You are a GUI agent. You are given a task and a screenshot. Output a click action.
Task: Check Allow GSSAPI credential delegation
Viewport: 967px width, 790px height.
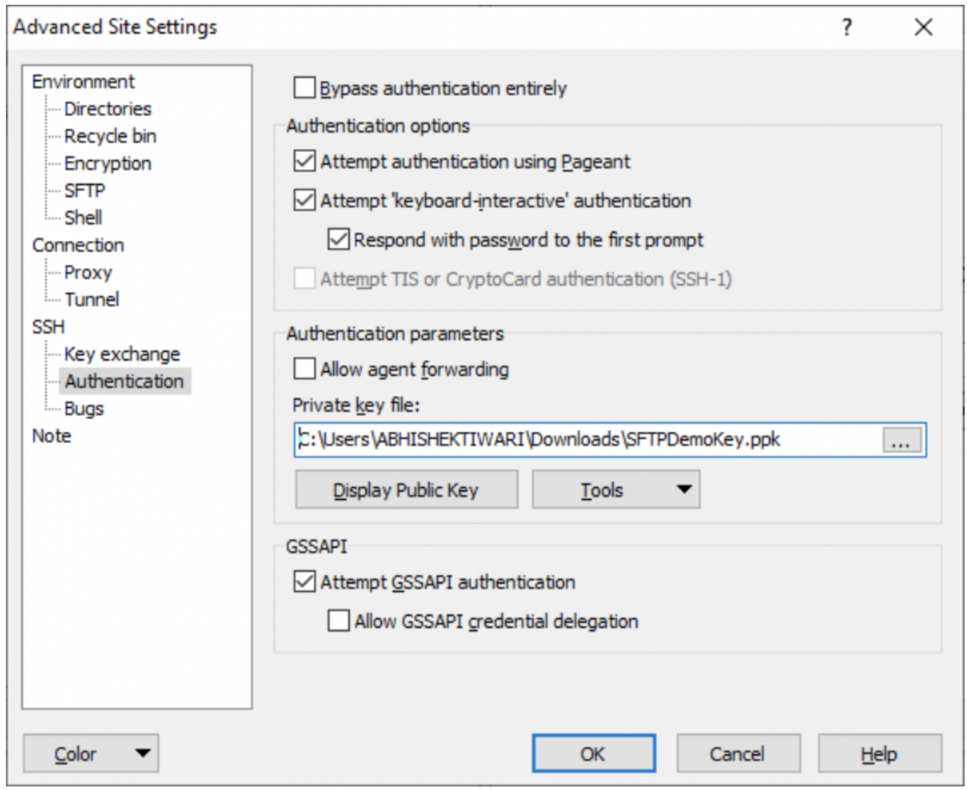coord(338,621)
